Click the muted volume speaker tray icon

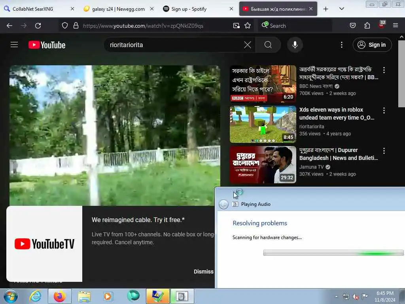point(356,297)
